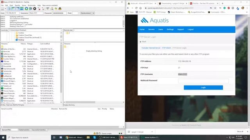
Task: Click Chrome's reload page icon
Action: pyautogui.click(x=136, y=8)
